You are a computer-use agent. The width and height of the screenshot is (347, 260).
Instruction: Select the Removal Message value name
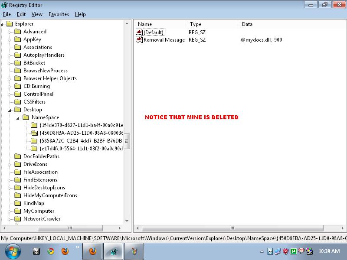click(164, 40)
